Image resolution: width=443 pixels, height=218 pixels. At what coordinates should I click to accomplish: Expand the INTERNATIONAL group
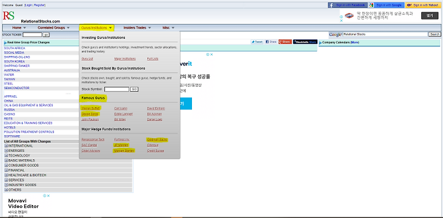[x=6, y=146]
